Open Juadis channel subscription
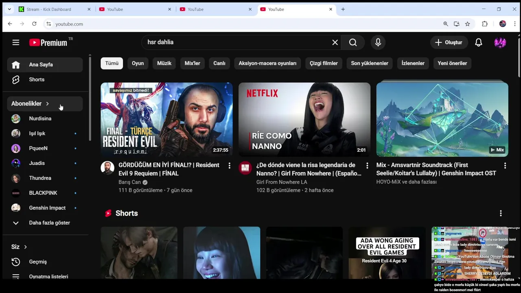 click(45, 163)
